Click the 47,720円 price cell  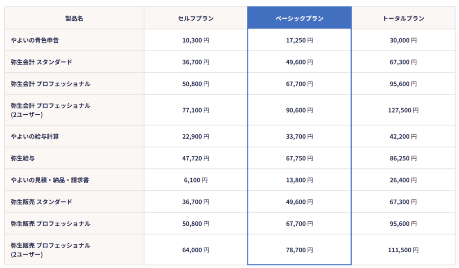[195, 158]
